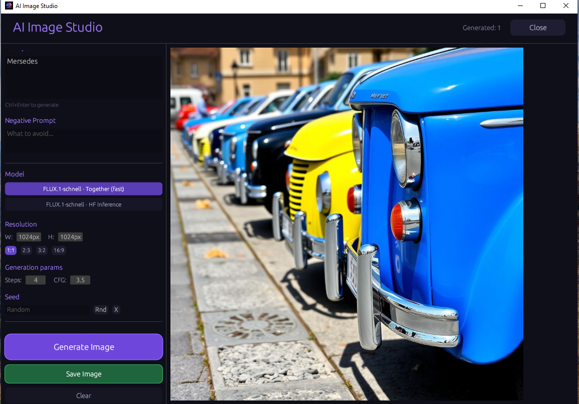Choose the 1:1 aspect ratio
This screenshot has height=404, width=579.
point(11,251)
